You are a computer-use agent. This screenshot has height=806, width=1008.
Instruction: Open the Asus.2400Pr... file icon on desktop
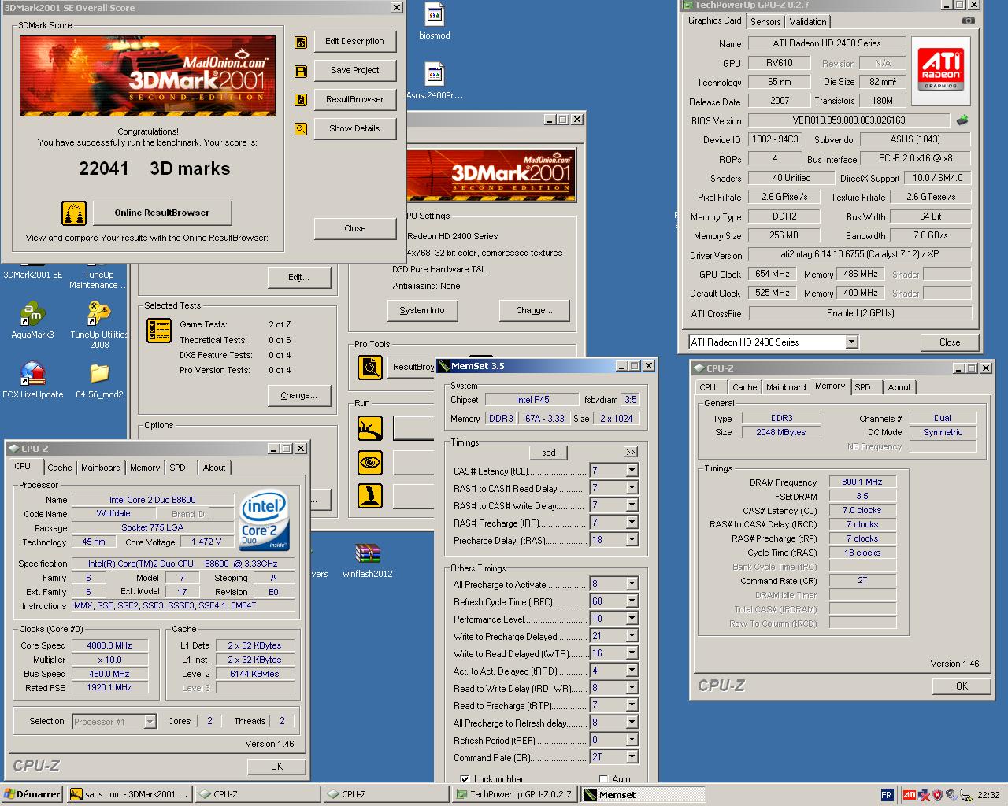tap(434, 75)
